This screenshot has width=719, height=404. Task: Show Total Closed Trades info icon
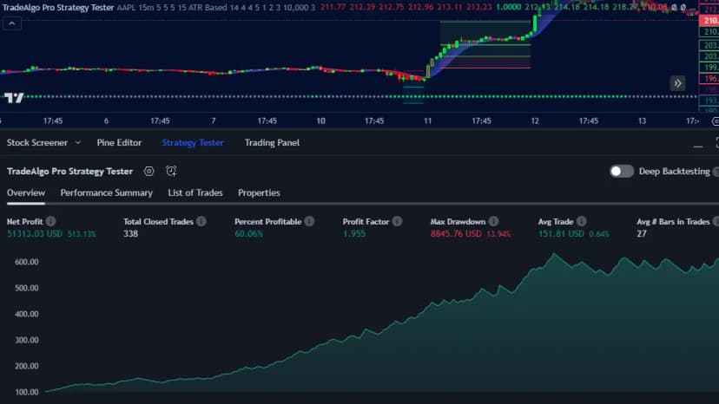coord(201,221)
